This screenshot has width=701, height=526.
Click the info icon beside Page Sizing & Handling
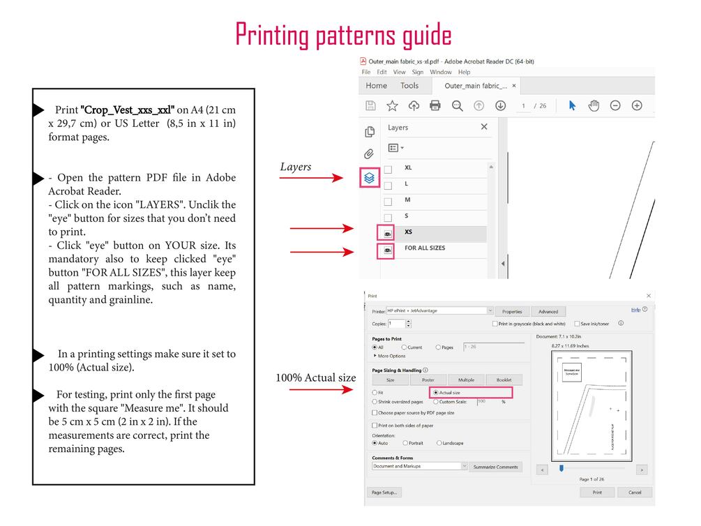point(425,370)
